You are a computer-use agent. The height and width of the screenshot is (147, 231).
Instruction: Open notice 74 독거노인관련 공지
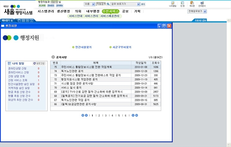point(72,71)
